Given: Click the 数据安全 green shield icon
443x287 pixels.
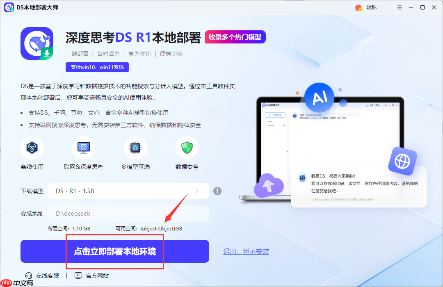Looking at the screenshot, I should point(187,148).
